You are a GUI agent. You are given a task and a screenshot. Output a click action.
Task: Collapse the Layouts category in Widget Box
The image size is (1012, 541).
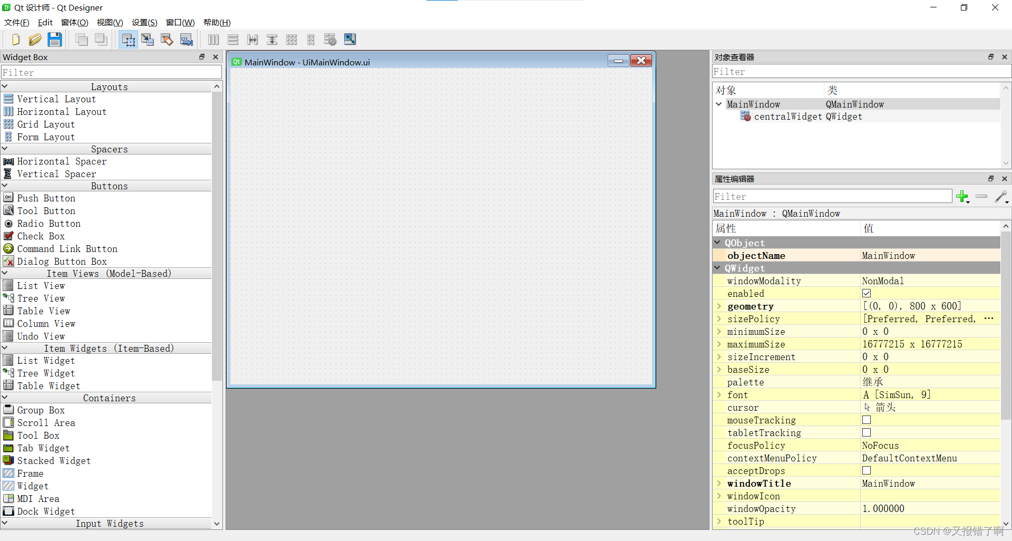point(5,86)
